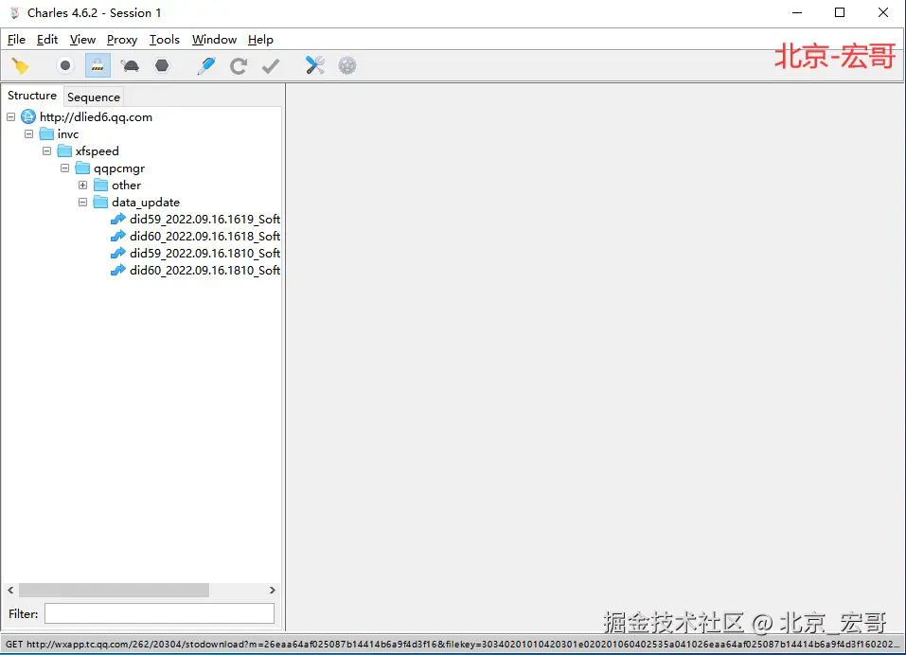Click the left arrow of horizontal scrollbar
This screenshot has width=906, height=655.
tap(11, 591)
